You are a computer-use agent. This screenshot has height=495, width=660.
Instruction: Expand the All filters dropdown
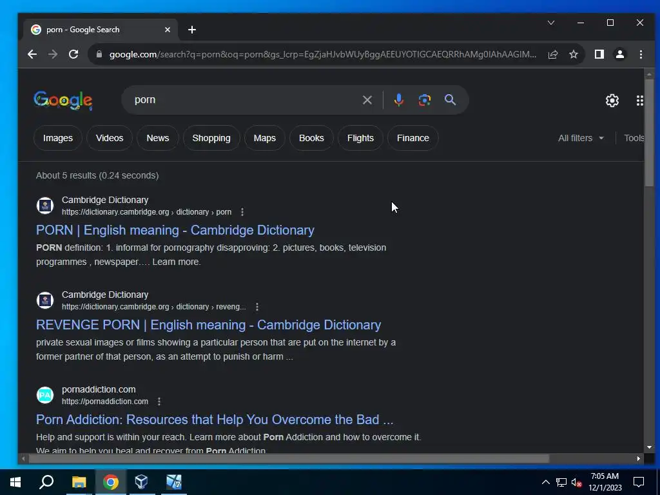click(x=581, y=138)
